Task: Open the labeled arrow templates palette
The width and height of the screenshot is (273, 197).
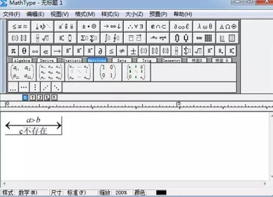Action: pos(158,38)
